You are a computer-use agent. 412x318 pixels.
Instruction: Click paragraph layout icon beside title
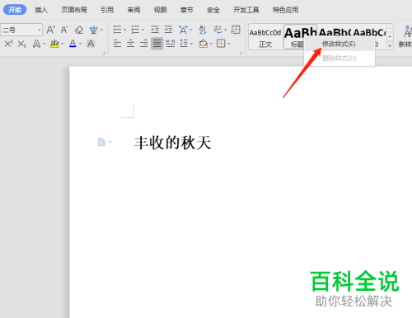101,142
